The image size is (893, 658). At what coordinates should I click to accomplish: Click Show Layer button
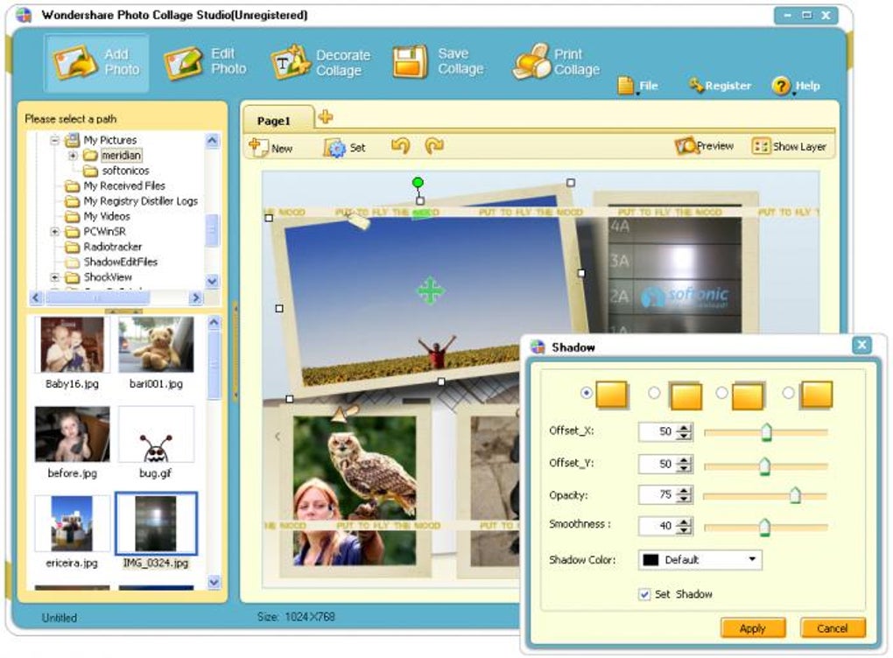click(789, 146)
